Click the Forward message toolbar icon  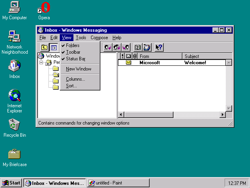pyautogui.click(x=126, y=47)
